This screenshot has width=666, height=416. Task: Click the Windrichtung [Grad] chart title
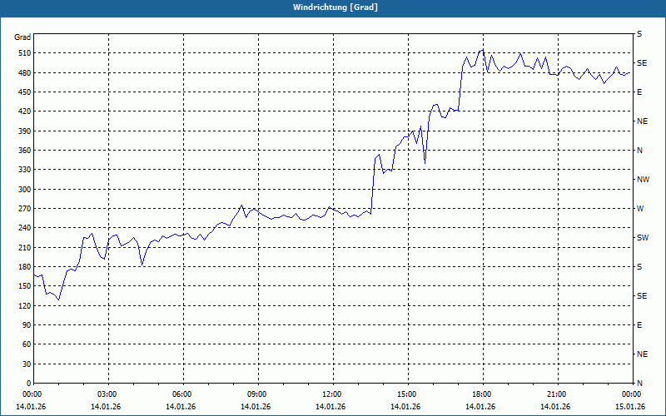[x=333, y=7]
